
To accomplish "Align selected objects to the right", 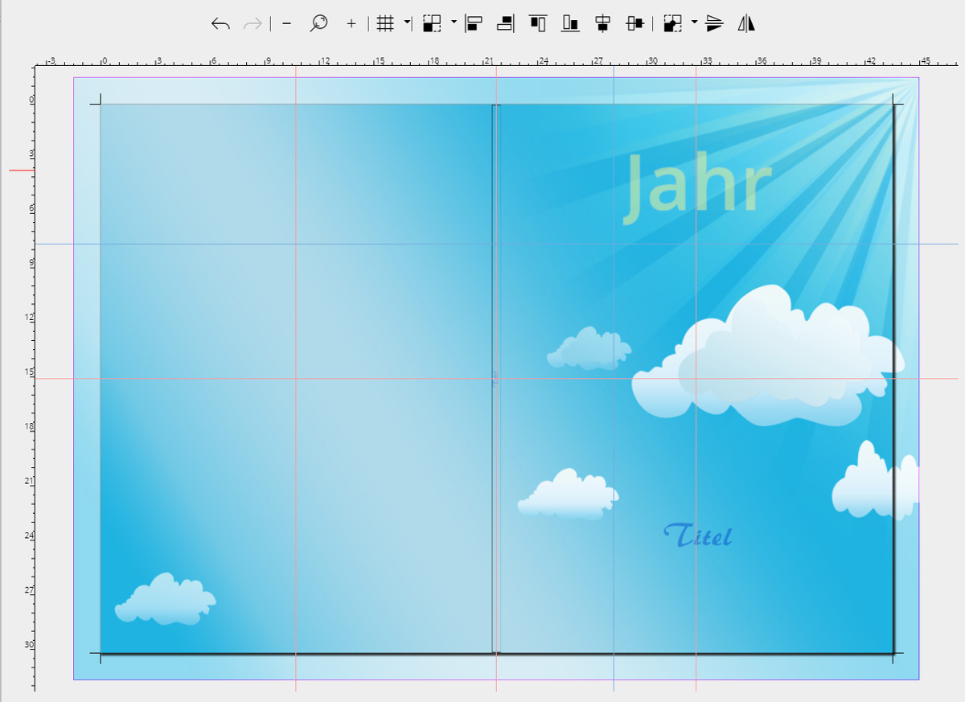I will coord(506,24).
